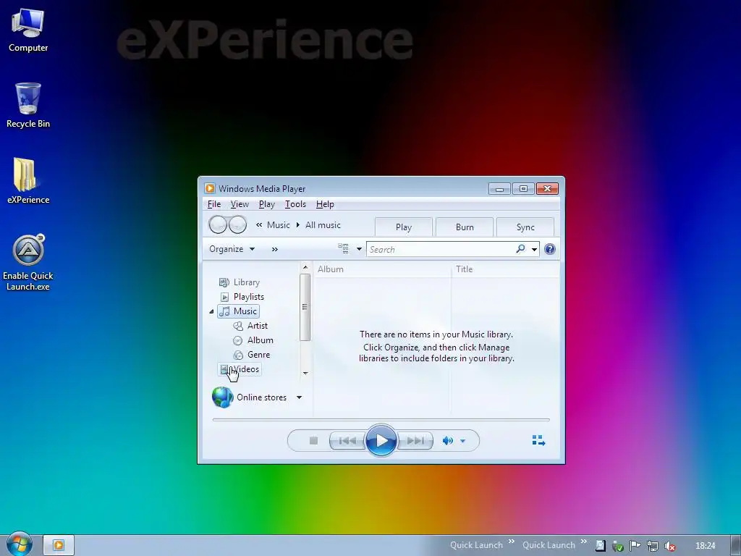Open the File menu
This screenshot has height=556, width=741.
coord(214,204)
